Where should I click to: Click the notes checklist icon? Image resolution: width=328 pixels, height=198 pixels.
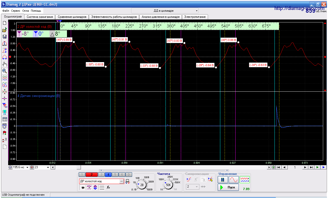pos(4,147)
